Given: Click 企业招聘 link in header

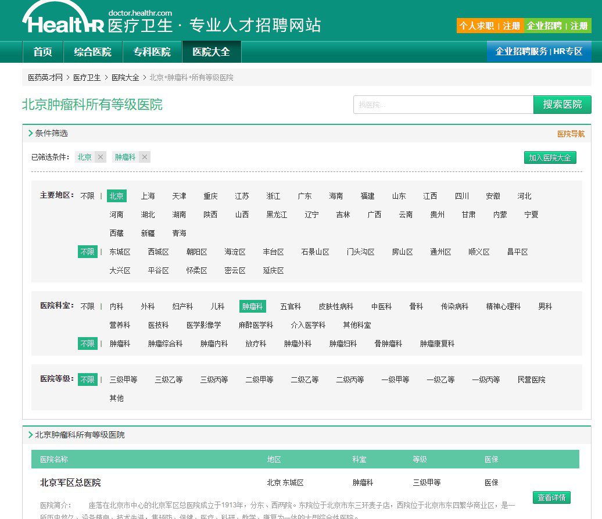Looking at the screenshot, I should pos(544,26).
